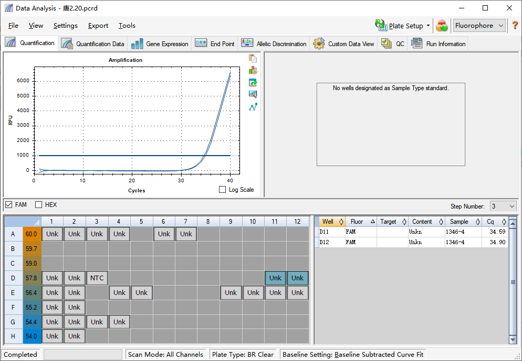Click the Completed status text
The width and height of the screenshot is (522, 361).
pyautogui.click(x=20, y=354)
